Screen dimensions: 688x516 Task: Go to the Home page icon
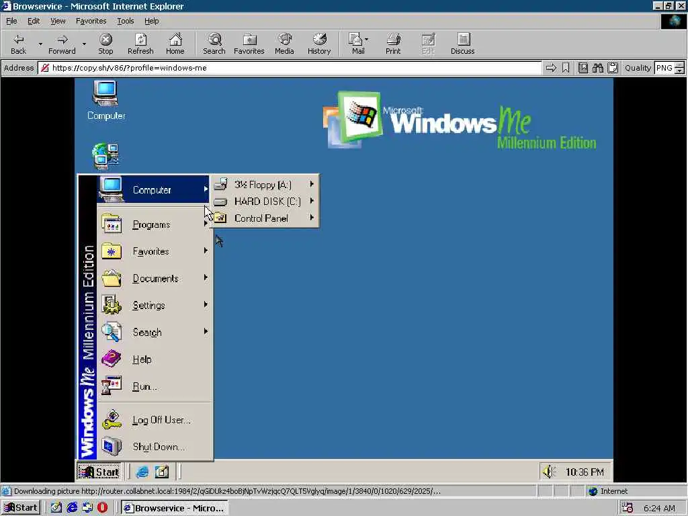click(x=175, y=44)
